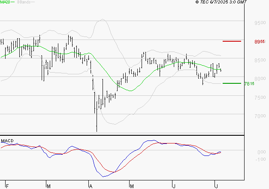Click the MA20 legend label
Image resolution: width=269 pixels, height=189 pixels.
tap(5, 2)
